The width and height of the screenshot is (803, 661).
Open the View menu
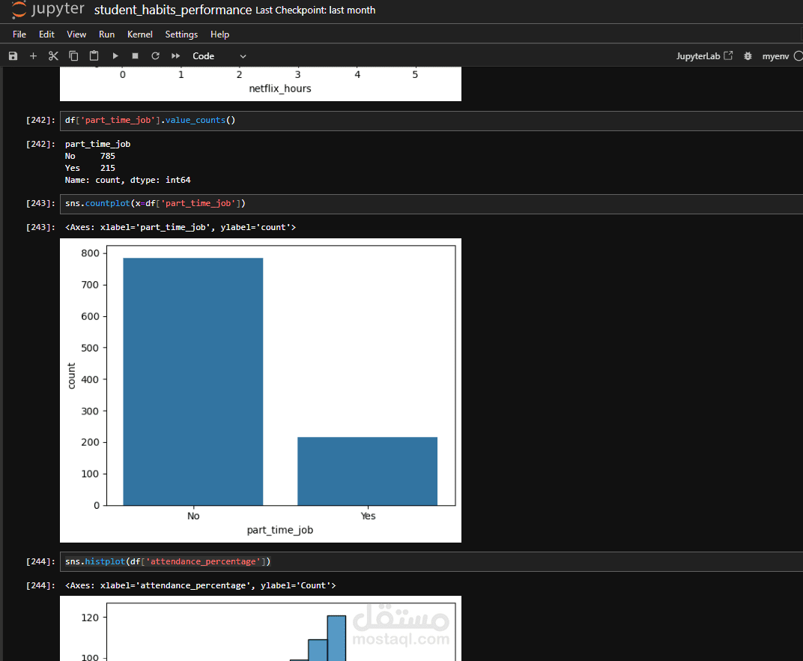pyautogui.click(x=76, y=34)
